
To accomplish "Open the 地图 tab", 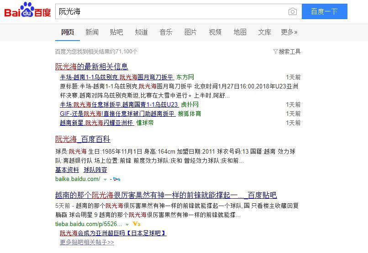I will [240, 32].
